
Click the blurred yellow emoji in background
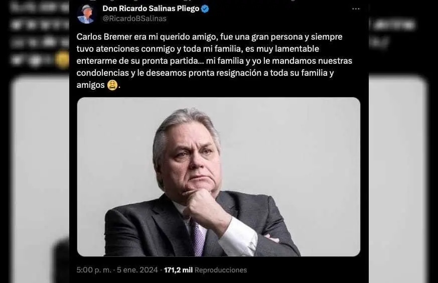pyautogui.click(x=62, y=61)
